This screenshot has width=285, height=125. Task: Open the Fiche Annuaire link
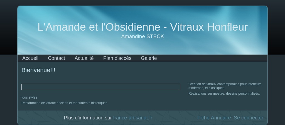[214, 118]
